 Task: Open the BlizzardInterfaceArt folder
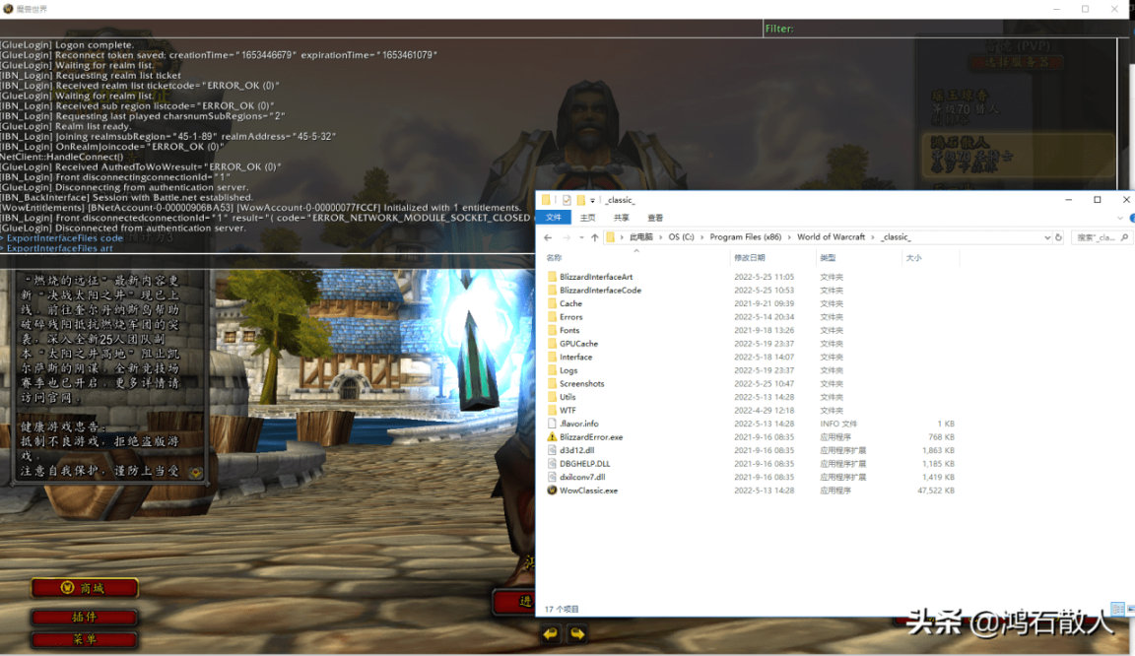click(596, 277)
